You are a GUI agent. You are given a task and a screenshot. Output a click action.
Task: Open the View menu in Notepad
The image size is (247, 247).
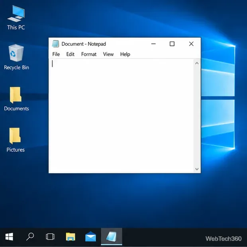tap(108, 54)
